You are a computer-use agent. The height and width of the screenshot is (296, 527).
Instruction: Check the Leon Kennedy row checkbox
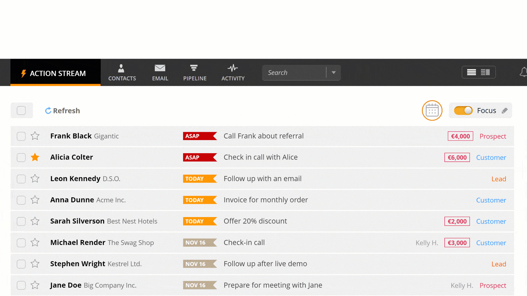[x=21, y=179]
